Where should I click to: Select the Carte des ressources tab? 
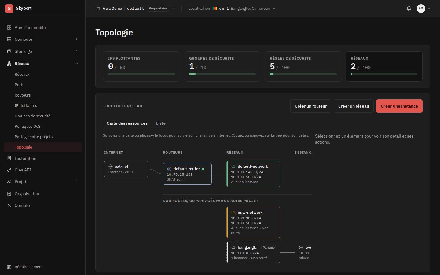(x=127, y=123)
